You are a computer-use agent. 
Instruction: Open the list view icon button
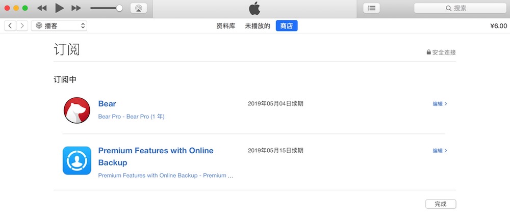371,8
